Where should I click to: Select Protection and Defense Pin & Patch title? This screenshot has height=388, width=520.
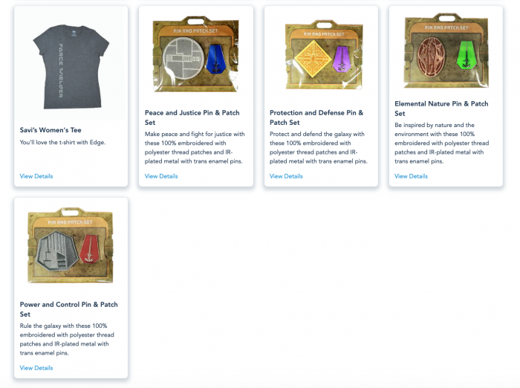pos(316,117)
